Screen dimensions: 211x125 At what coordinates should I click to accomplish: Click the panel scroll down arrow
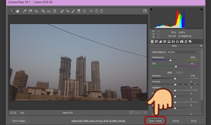tap(202, 114)
